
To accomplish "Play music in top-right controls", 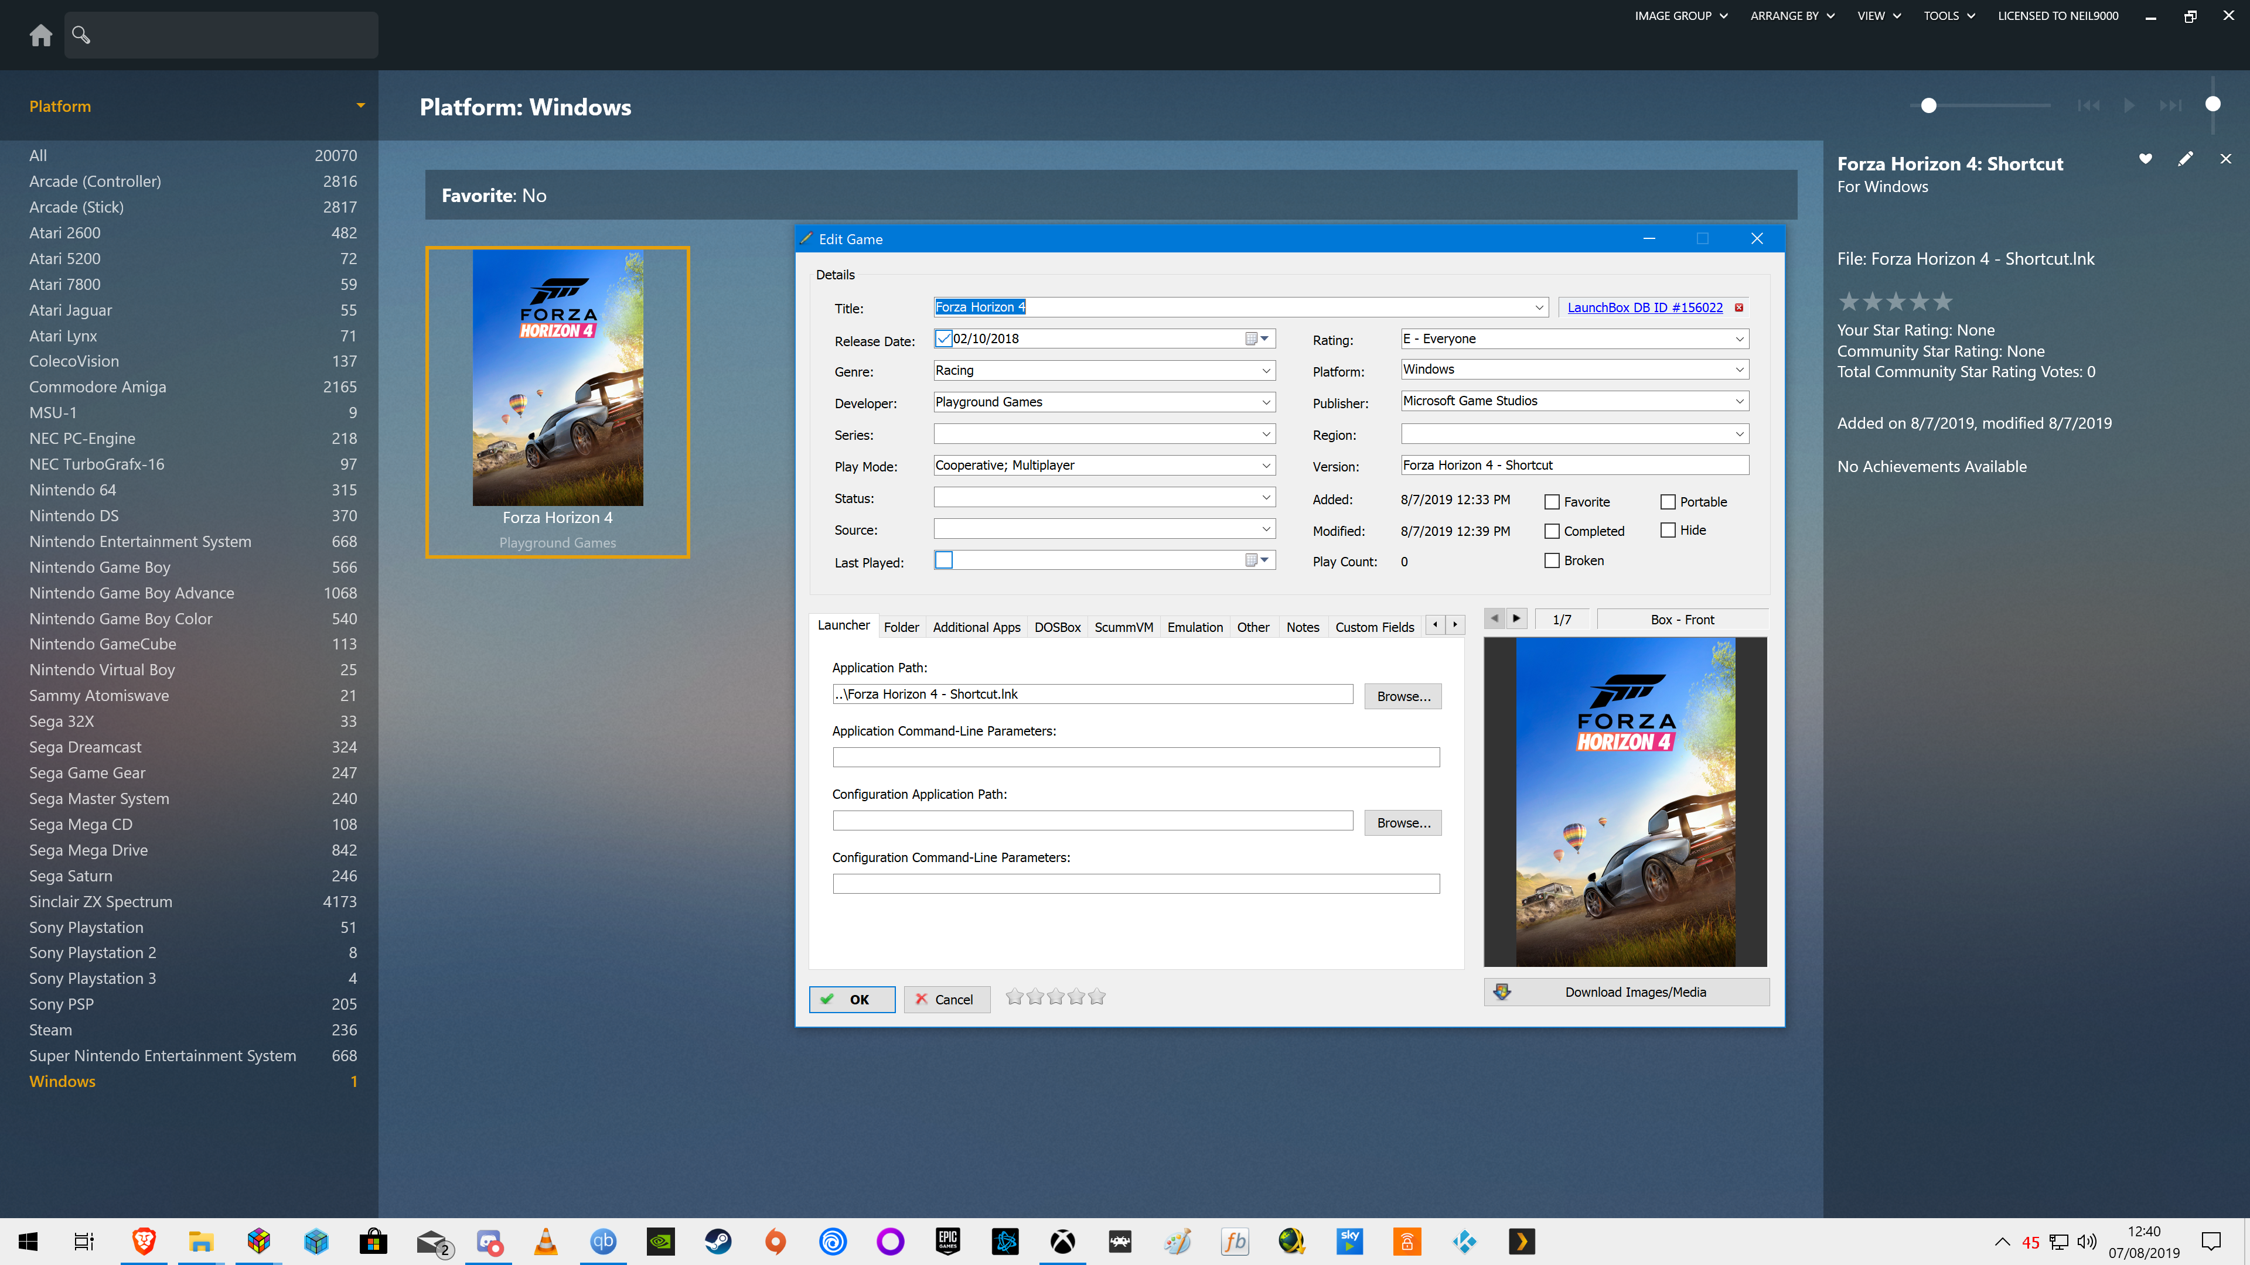I will click(2129, 105).
